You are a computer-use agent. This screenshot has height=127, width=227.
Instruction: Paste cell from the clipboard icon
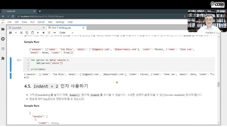click(x=32, y=33)
